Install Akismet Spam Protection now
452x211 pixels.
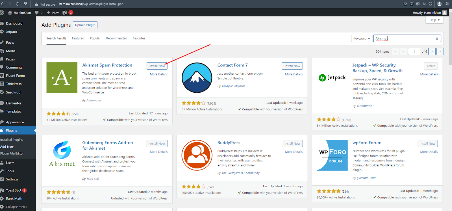pos(157,66)
